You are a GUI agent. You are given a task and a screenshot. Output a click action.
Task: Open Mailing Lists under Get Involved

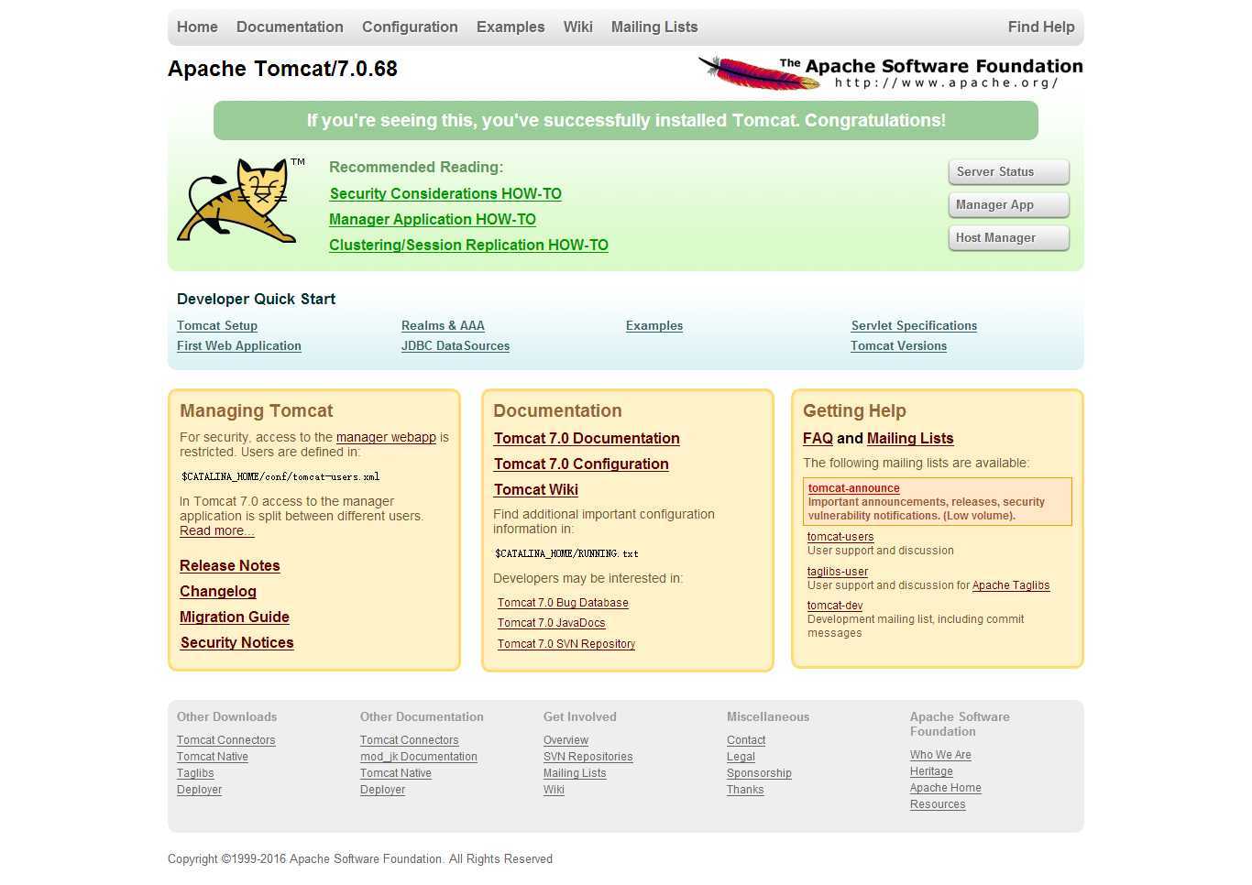click(x=575, y=774)
